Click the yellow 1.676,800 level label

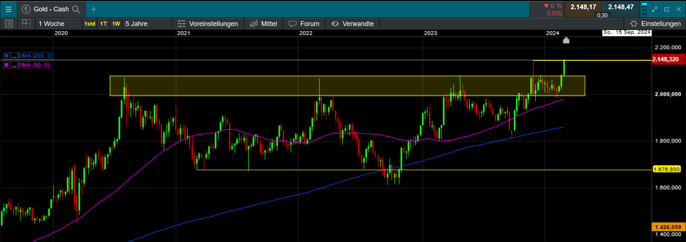[x=667, y=170]
